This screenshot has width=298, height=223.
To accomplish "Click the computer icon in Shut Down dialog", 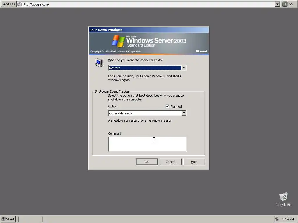I will (100, 63).
